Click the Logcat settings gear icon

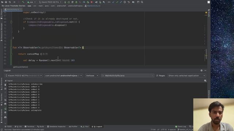pyautogui.click(x=201, y=71)
